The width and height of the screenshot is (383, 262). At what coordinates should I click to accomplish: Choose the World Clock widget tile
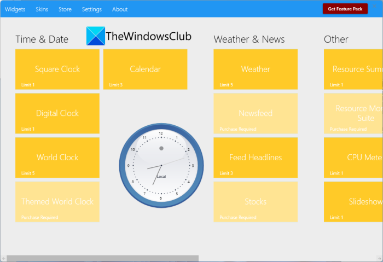pos(57,158)
